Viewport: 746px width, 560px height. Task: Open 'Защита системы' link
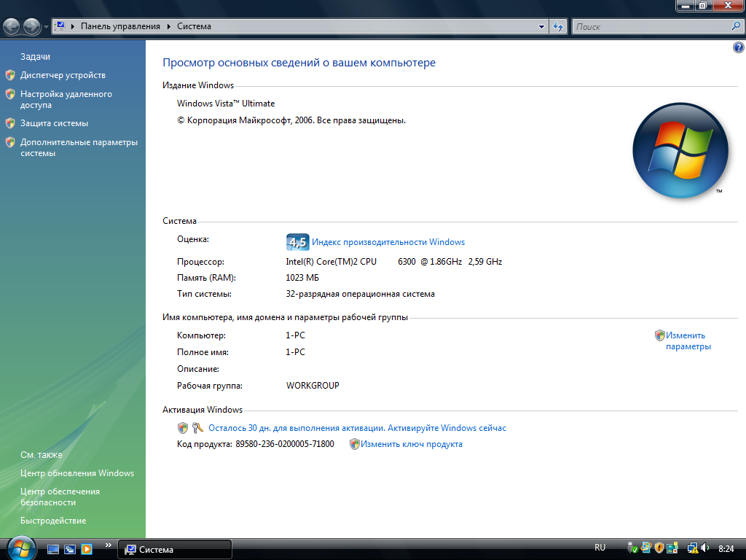pyautogui.click(x=54, y=123)
